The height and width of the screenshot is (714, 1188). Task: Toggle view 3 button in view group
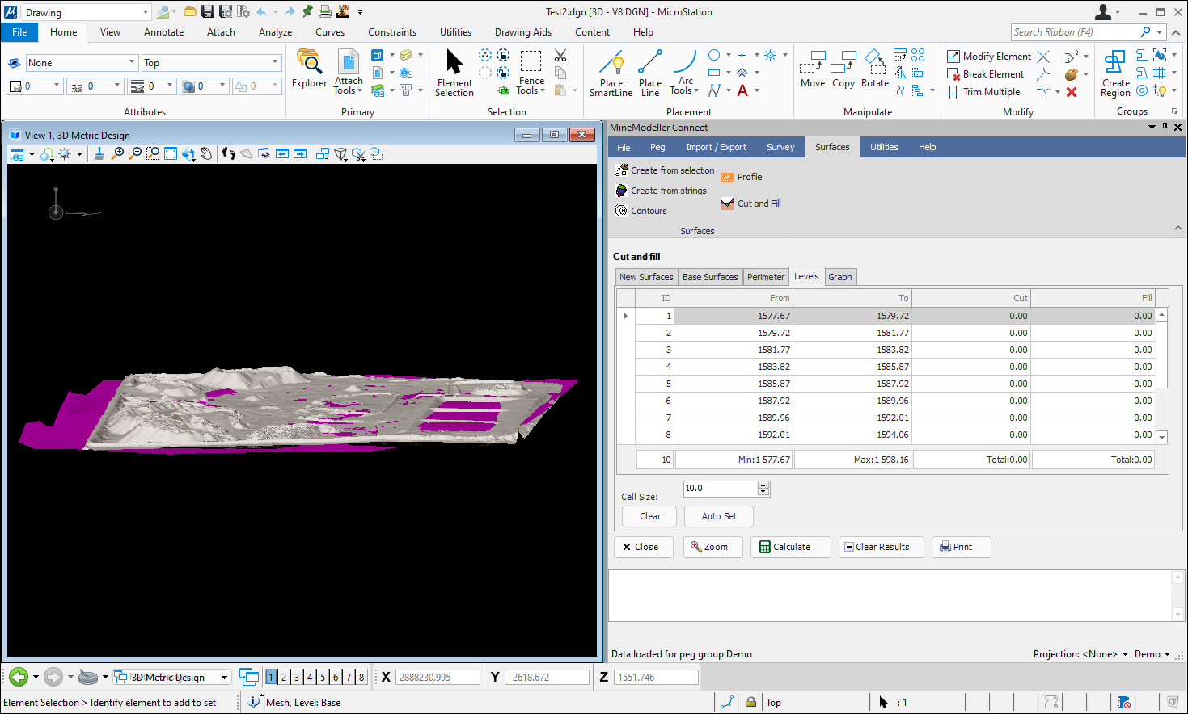(297, 677)
